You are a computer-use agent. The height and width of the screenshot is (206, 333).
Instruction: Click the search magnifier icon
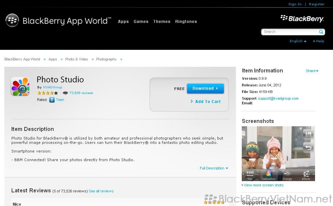[x=321, y=32]
